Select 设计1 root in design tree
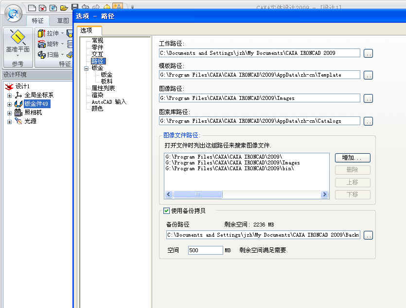Viewport: 406px width, 308px height. 22,86
